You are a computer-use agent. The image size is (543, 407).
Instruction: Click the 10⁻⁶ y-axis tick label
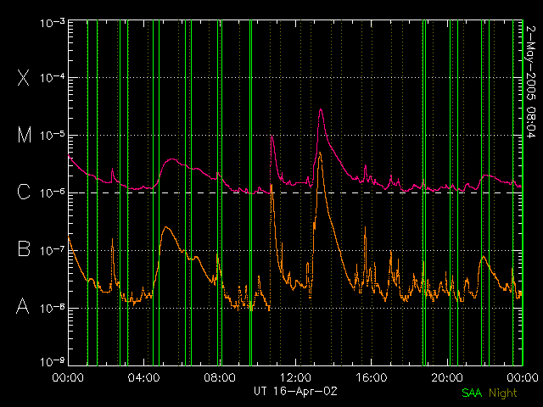[53, 192]
